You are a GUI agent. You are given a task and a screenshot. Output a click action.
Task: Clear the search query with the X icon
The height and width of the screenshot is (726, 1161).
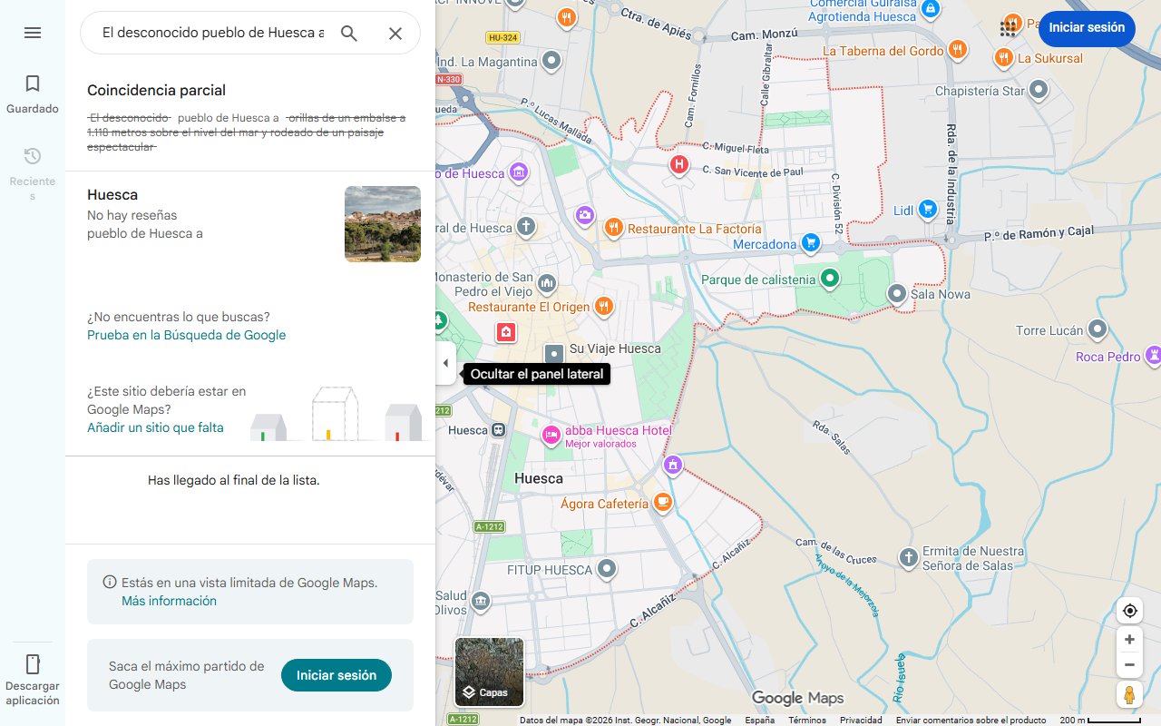tap(395, 33)
